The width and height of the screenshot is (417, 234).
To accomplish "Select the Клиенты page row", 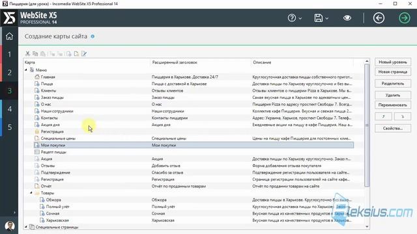I will 194,91.
